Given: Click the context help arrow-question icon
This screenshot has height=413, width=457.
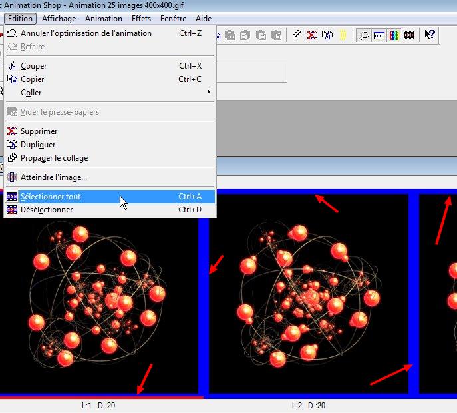Looking at the screenshot, I should 430,35.
